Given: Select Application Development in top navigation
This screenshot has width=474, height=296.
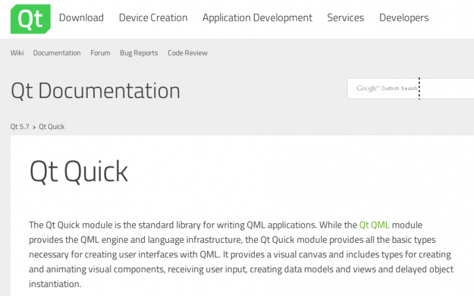Looking at the screenshot, I should tap(257, 18).
